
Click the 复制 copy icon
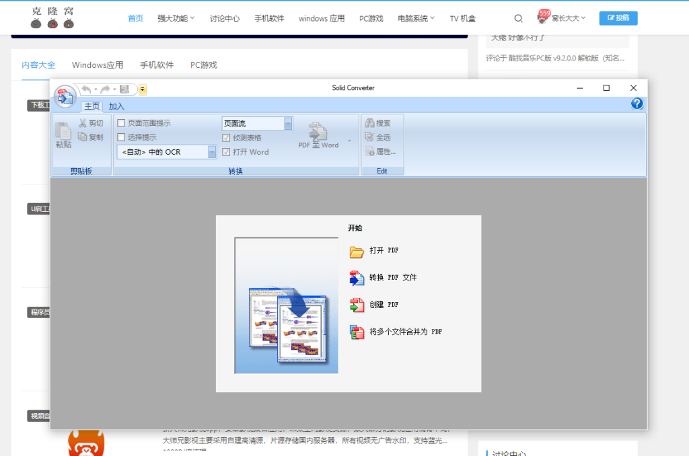82,137
